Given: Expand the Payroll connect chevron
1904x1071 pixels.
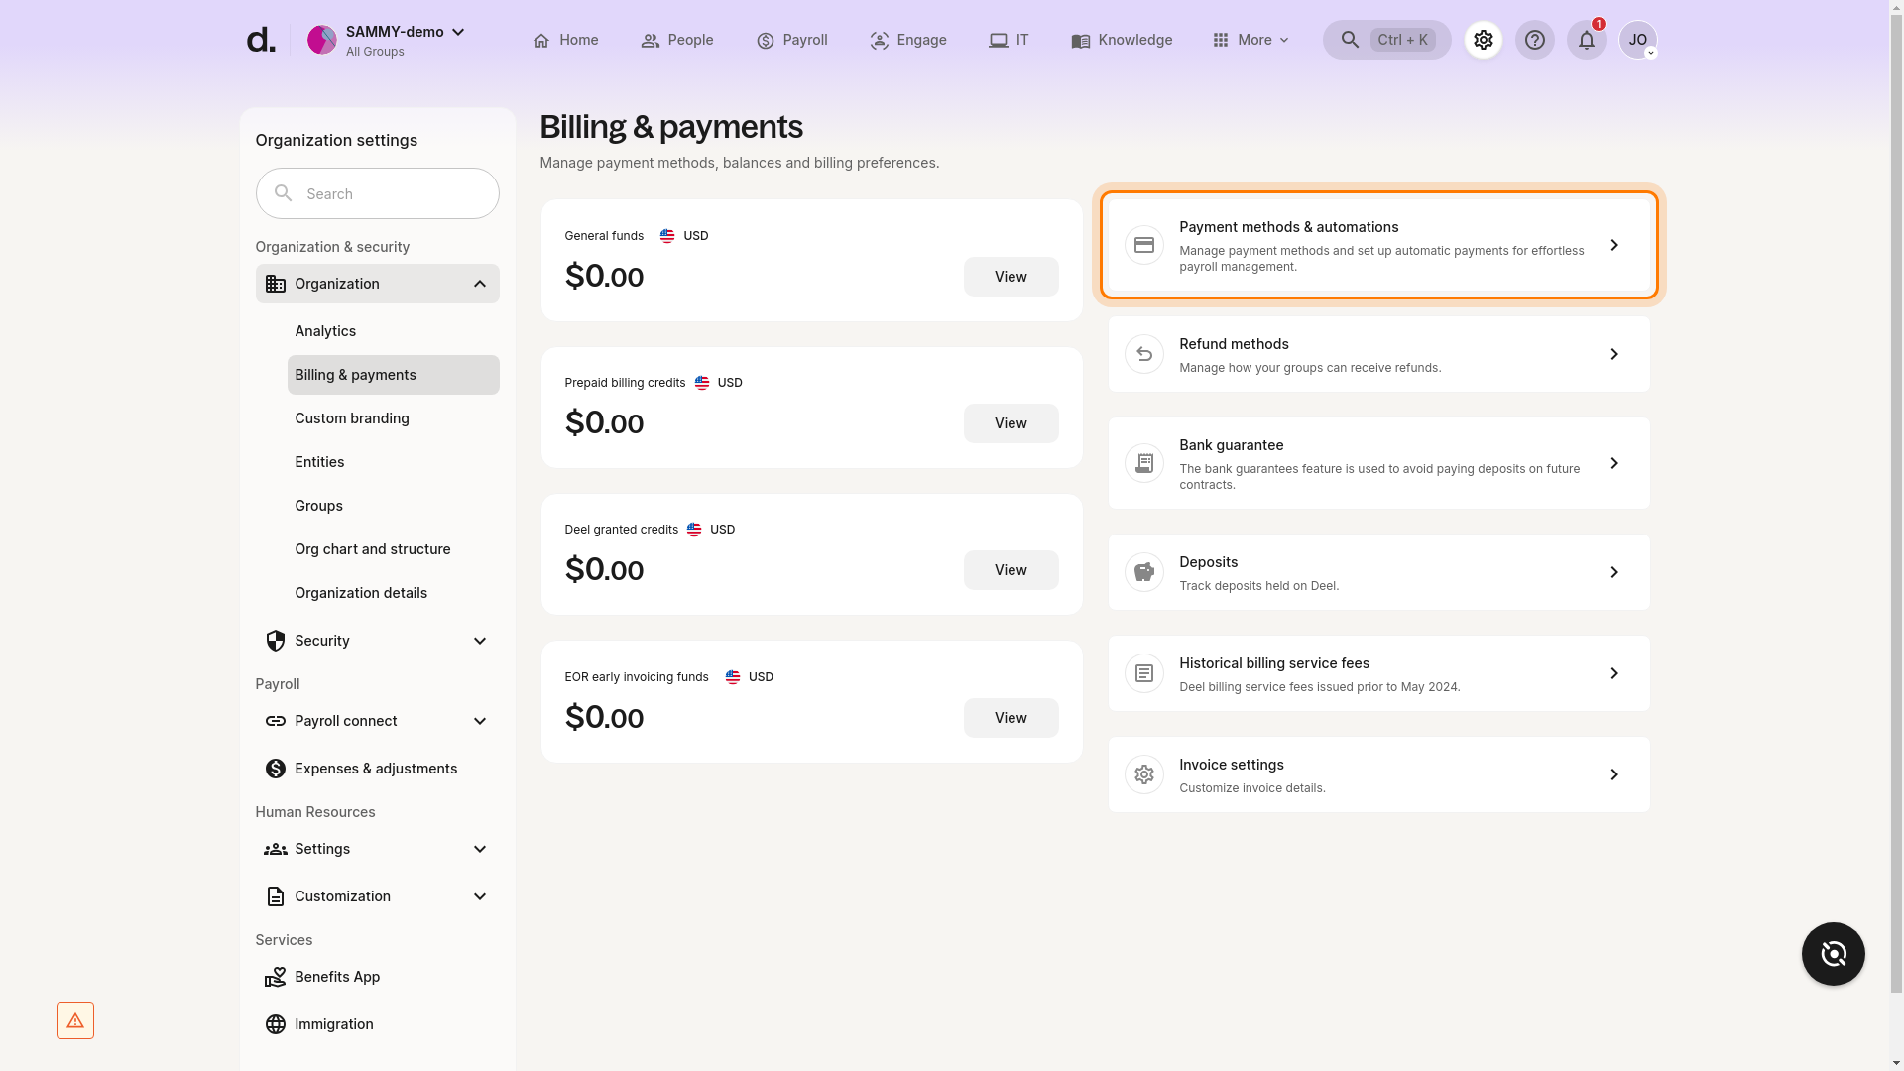Looking at the screenshot, I should pos(480,721).
